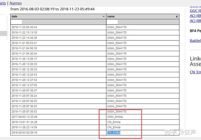Viewport: 201px width, 140px height.
Task: Select date cell 2018-11-20 12:27:03
Action: click(58, 85)
